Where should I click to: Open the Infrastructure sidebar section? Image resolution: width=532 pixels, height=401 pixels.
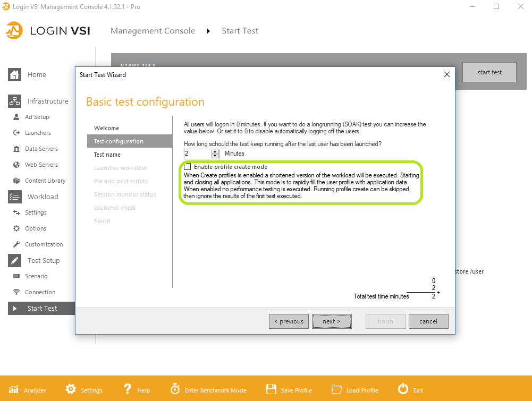[x=48, y=101]
